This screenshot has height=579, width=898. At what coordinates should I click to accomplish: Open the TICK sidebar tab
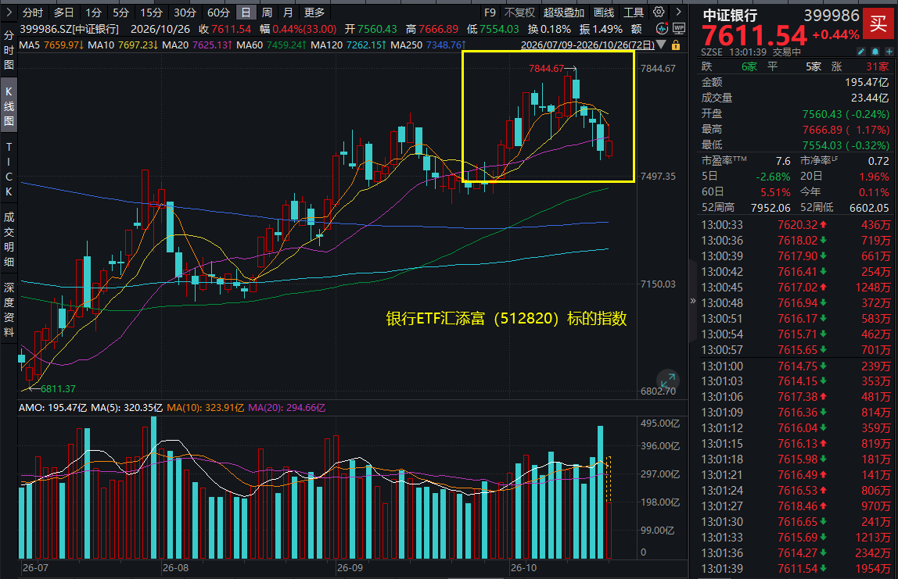pyautogui.click(x=9, y=170)
